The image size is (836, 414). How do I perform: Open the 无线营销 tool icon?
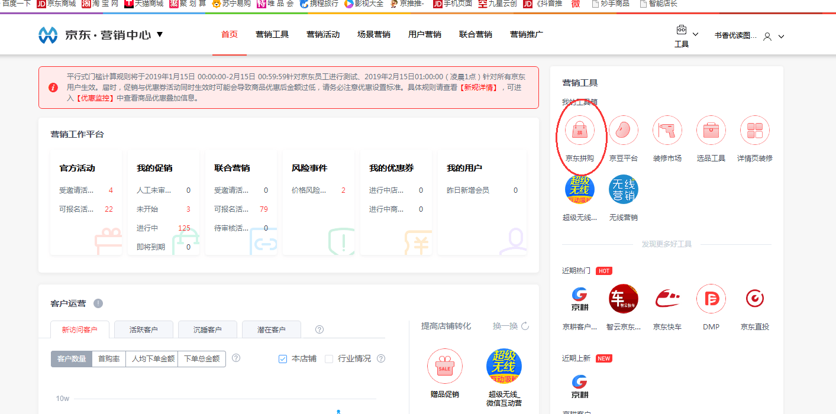click(623, 189)
